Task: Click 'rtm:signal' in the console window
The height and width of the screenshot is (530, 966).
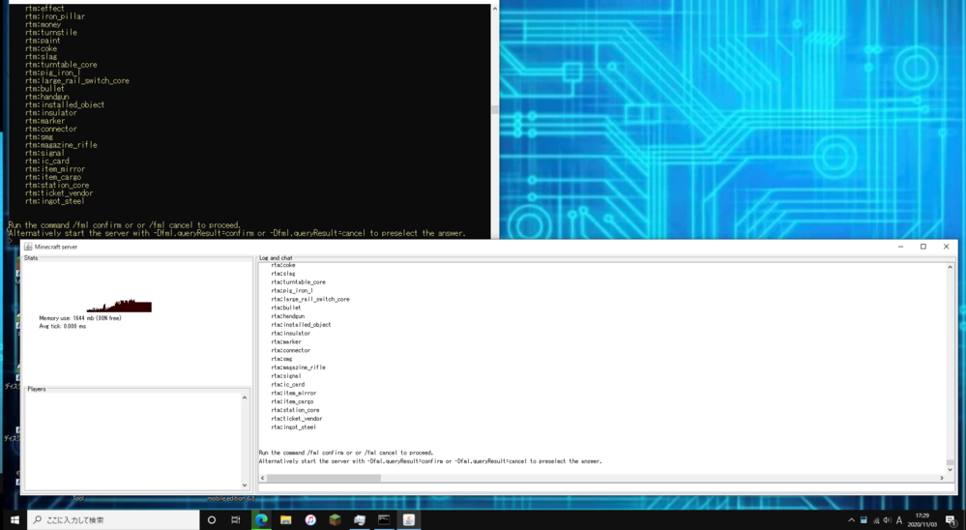Action: 44,152
